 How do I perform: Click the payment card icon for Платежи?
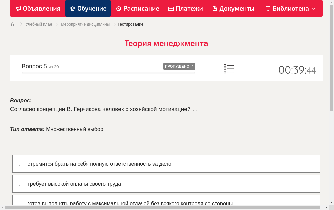point(171,8)
